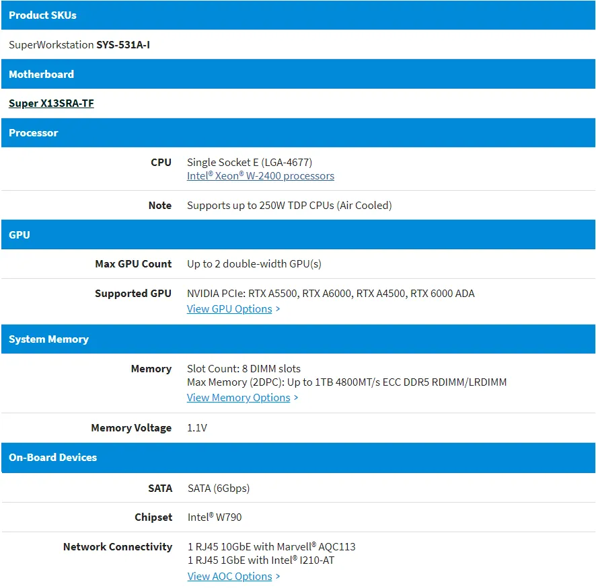Click the CPU row label

pos(161,163)
